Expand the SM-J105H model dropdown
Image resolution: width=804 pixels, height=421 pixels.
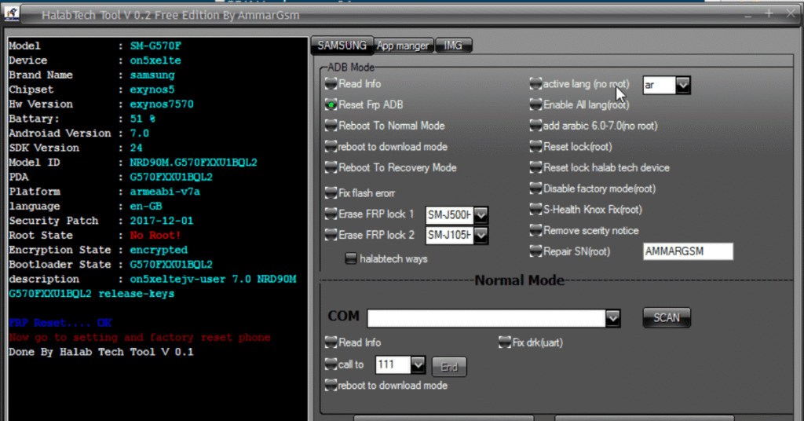tap(481, 236)
